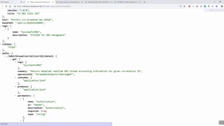Open the View source link
The width and height of the screenshot is (224, 126).
(x=216, y=10)
